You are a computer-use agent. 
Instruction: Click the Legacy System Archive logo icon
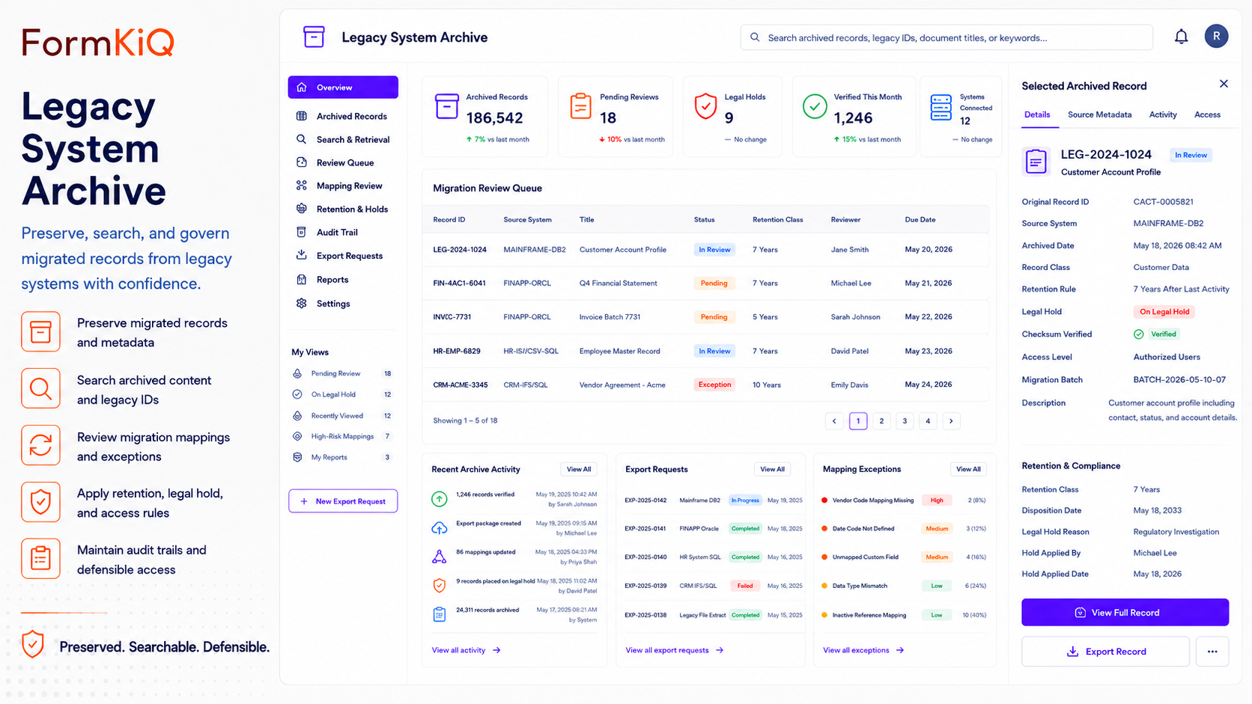(314, 37)
